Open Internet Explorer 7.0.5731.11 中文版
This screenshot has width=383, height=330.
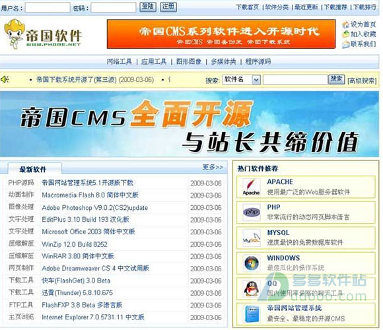(93, 317)
